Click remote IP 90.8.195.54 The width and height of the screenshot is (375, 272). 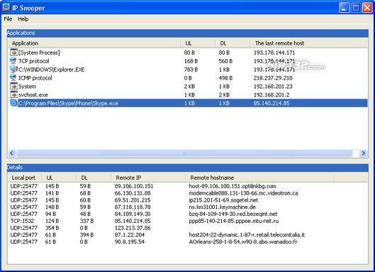(x=130, y=241)
